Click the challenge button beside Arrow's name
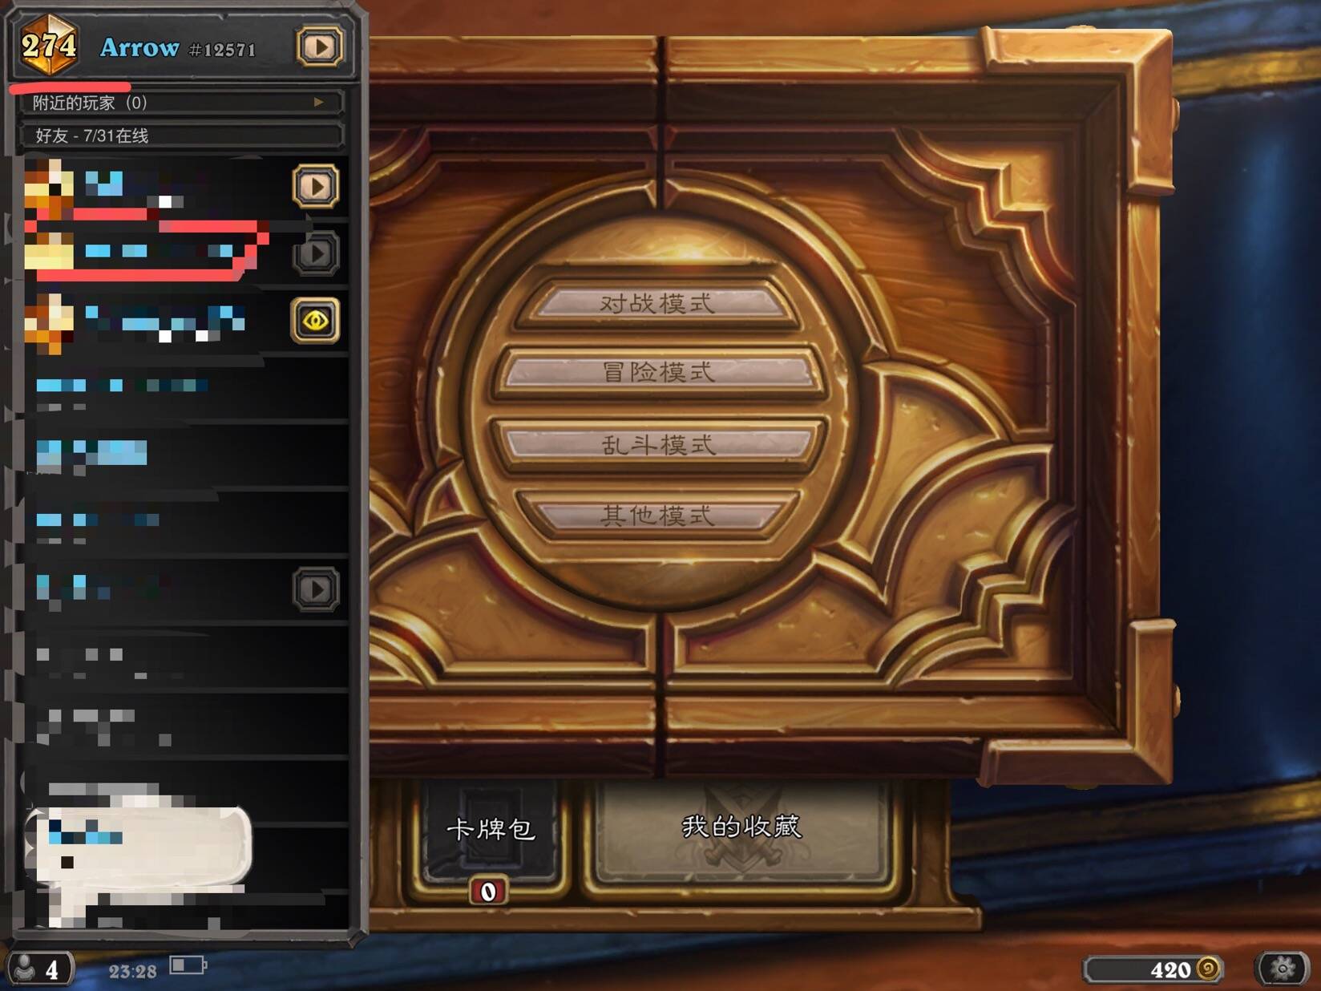Image resolution: width=1321 pixels, height=991 pixels. [320, 47]
